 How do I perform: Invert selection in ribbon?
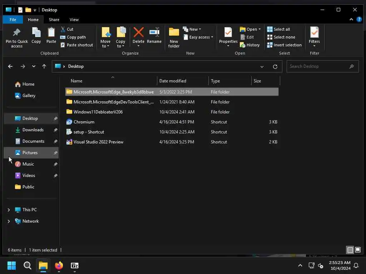(284, 45)
